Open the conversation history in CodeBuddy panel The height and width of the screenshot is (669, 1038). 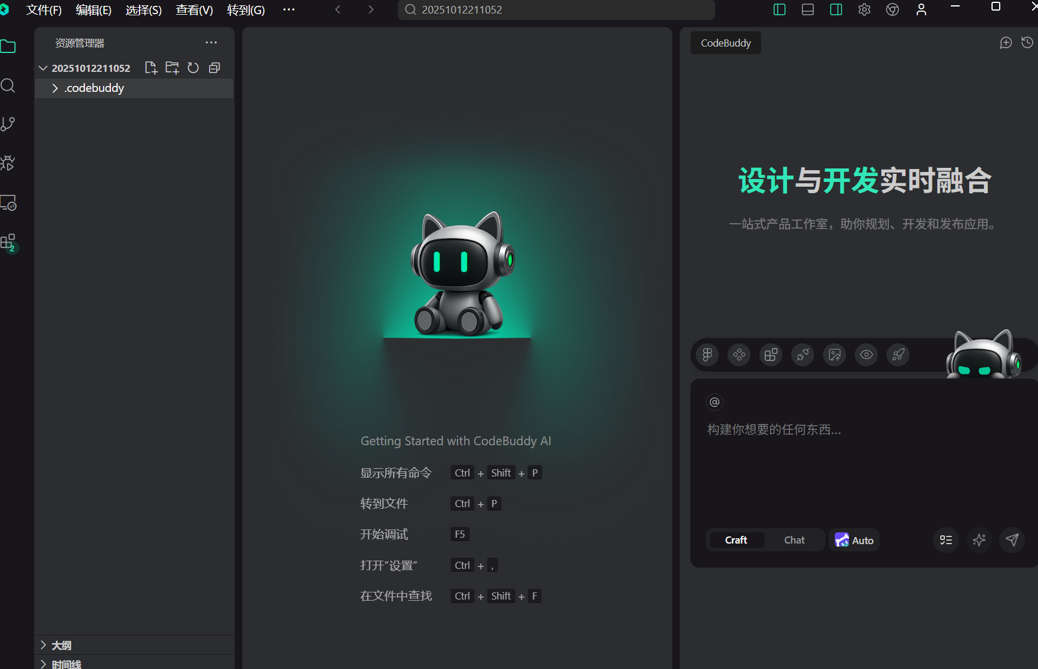pyautogui.click(x=1028, y=42)
